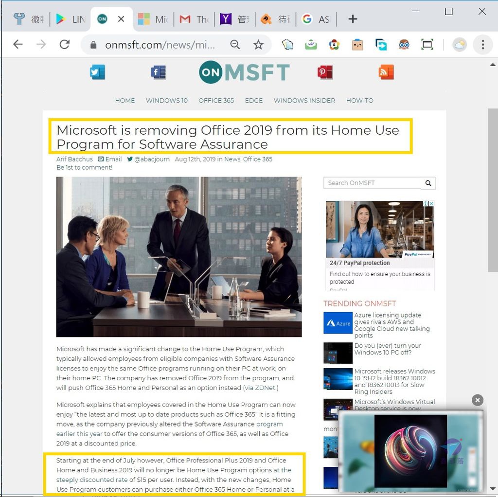Close the current OnMSFT tab

pyautogui.click(x=121, y=19)
